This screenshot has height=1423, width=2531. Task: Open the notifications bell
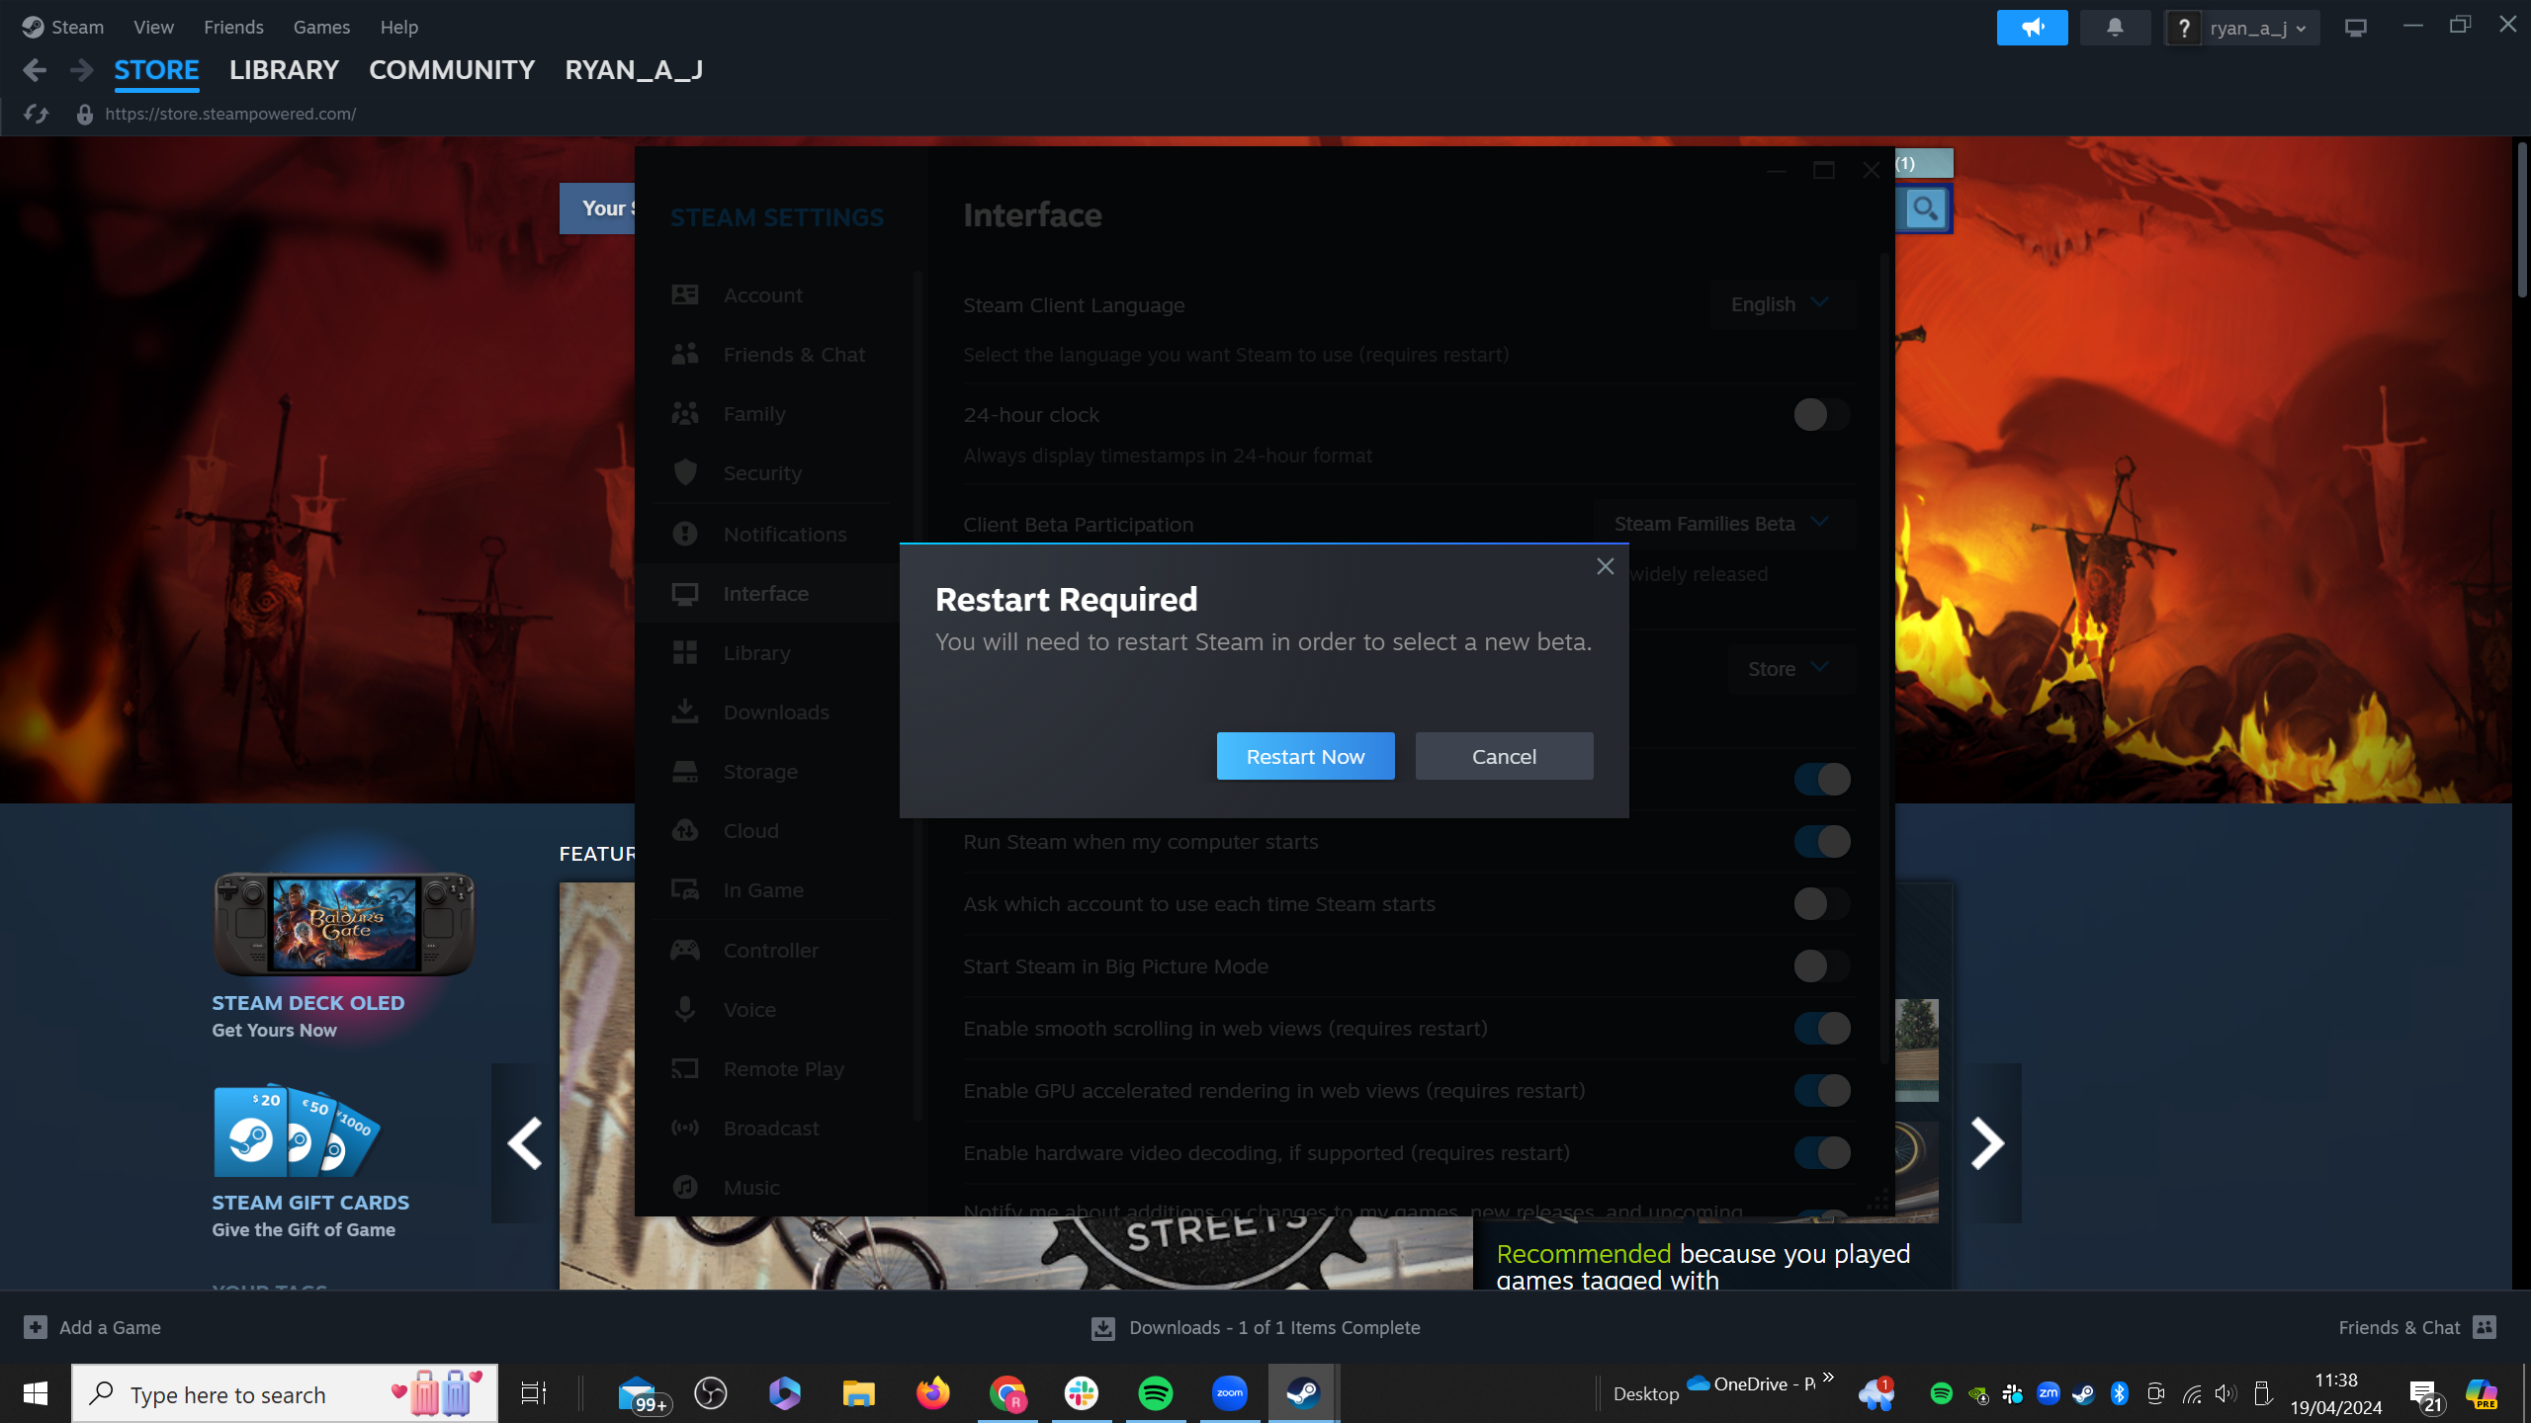pos(2115,28)
